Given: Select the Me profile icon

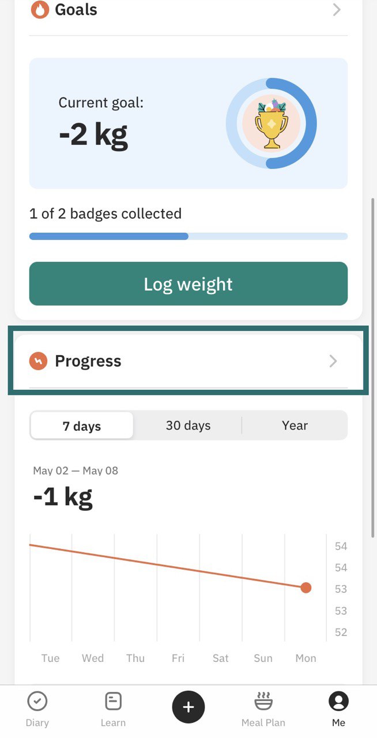Looking at the screenshot, I should coord(339,702).
